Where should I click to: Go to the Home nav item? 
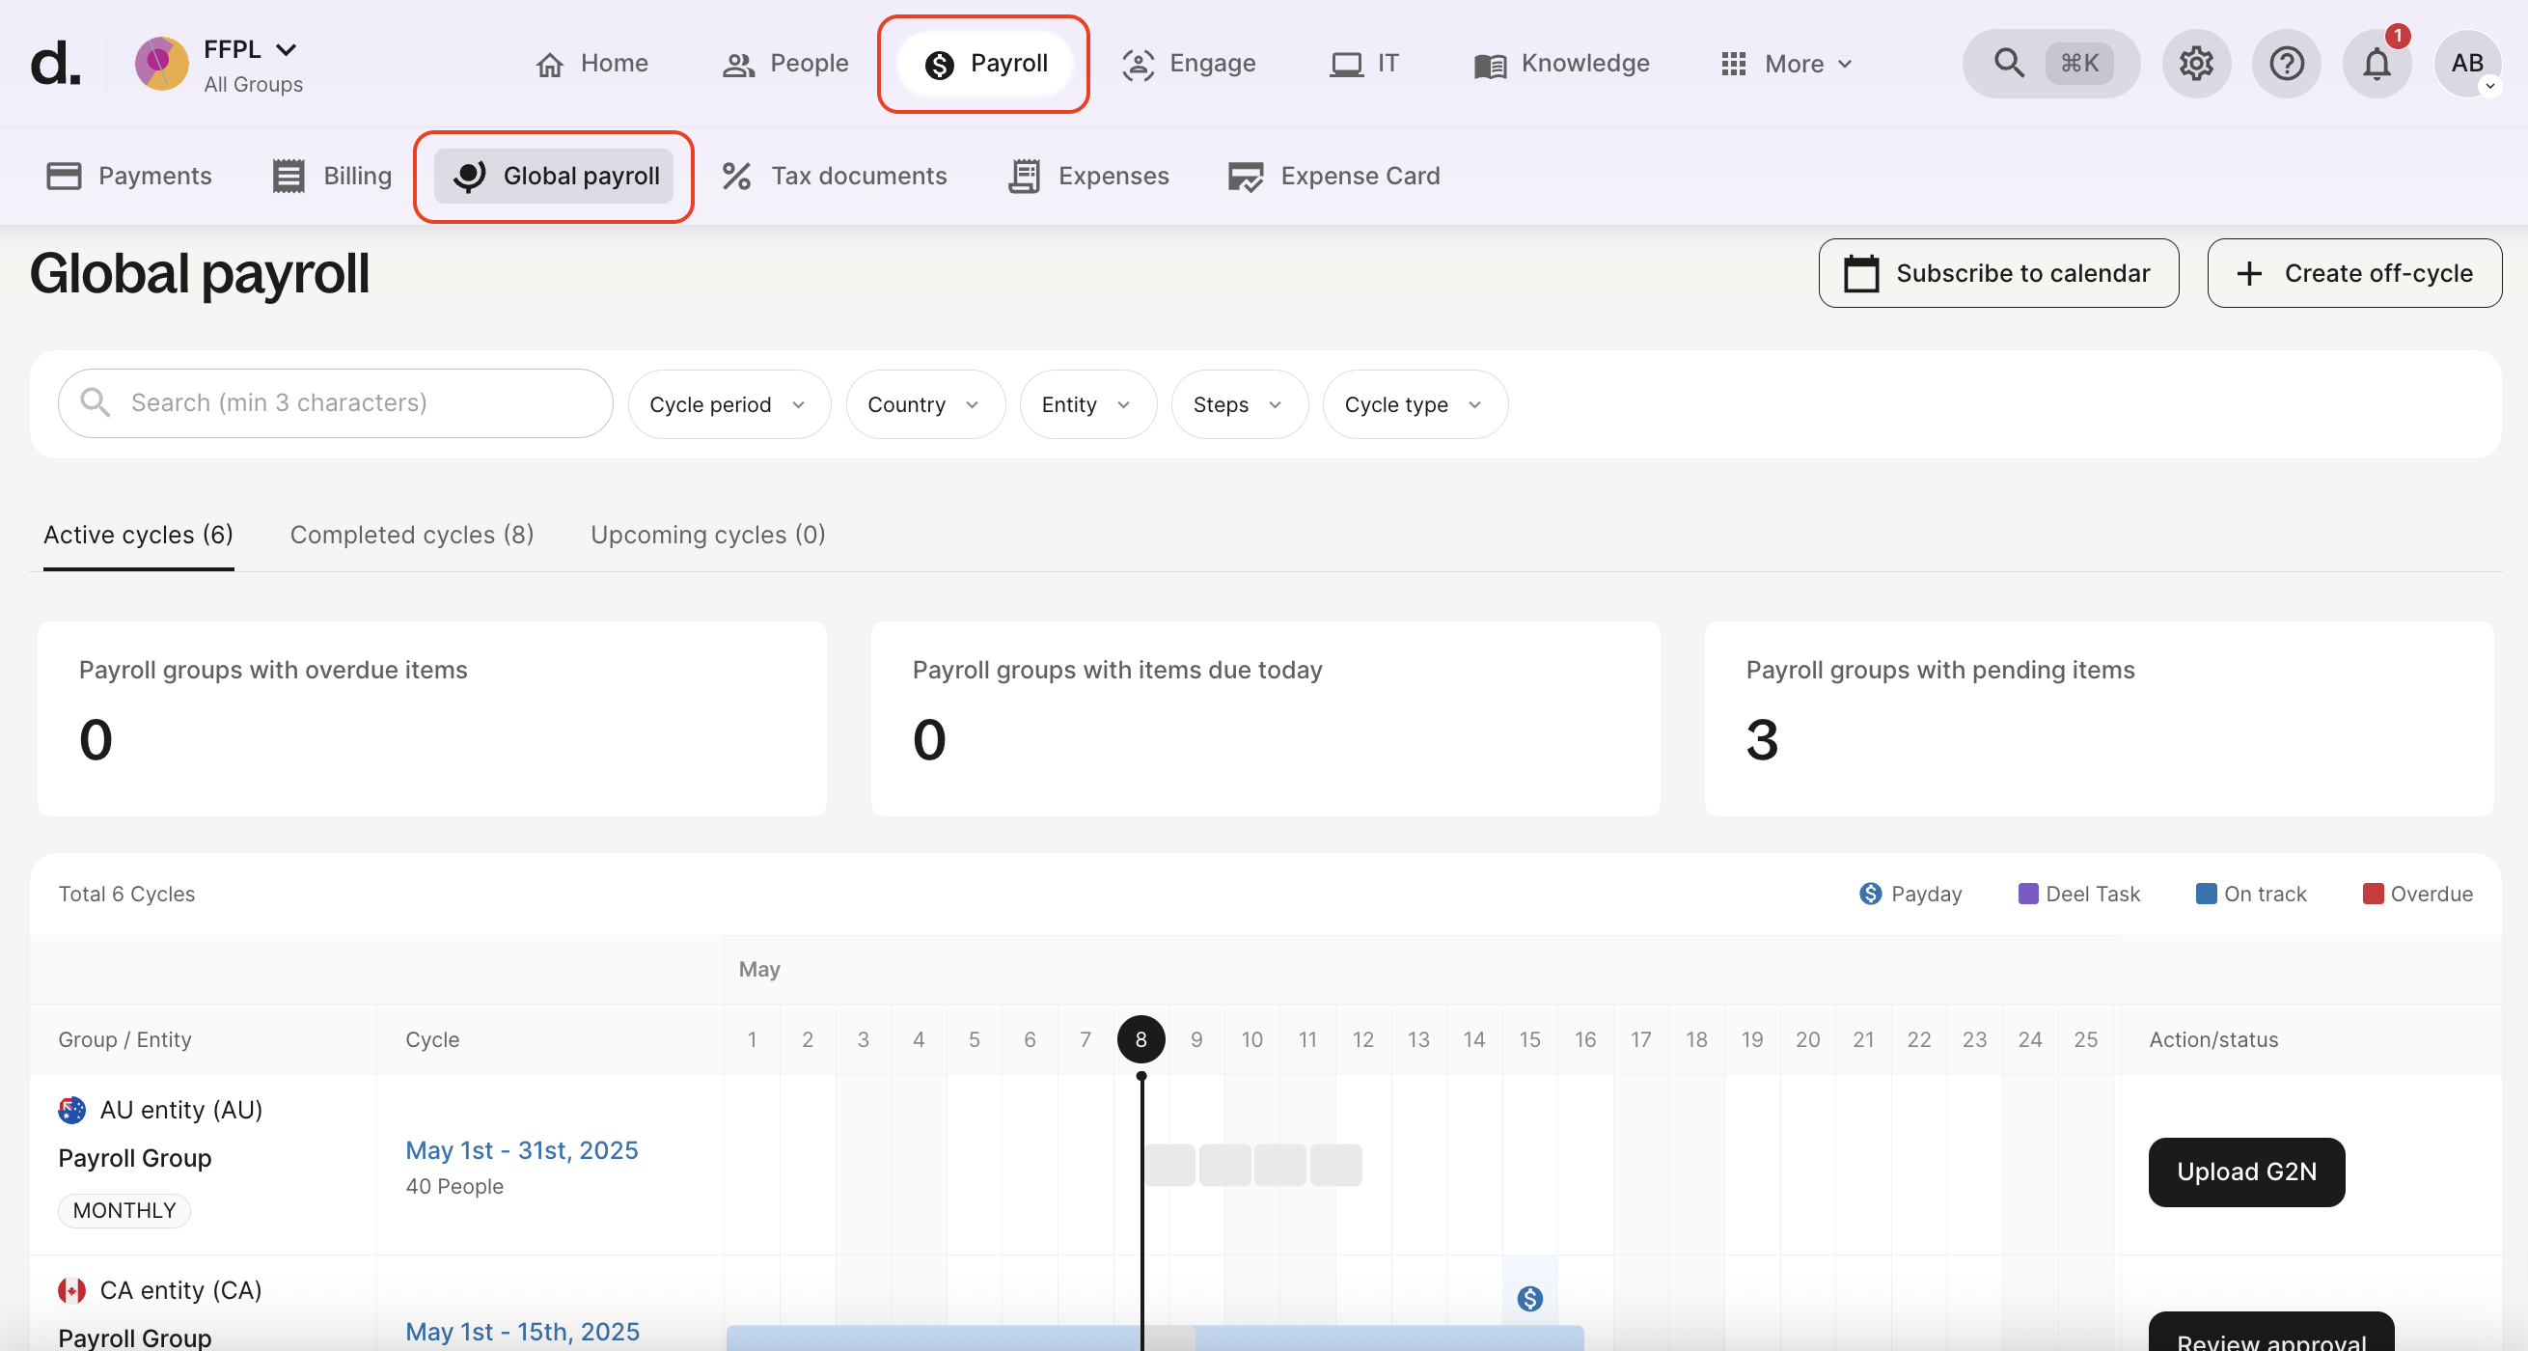[591, 64]
